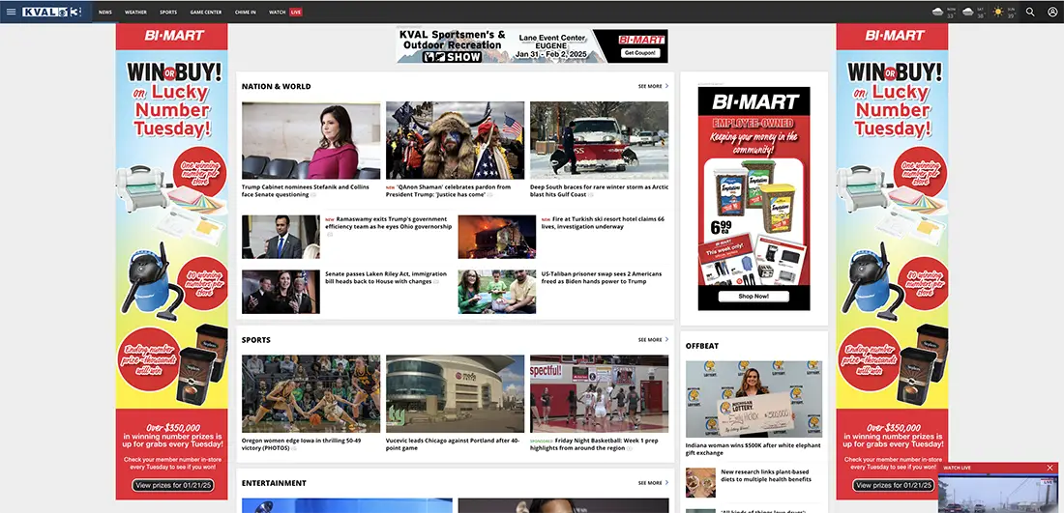Read Stefanik and Collins Senate questioning story

pyautogui.click(x=306, y=190)
